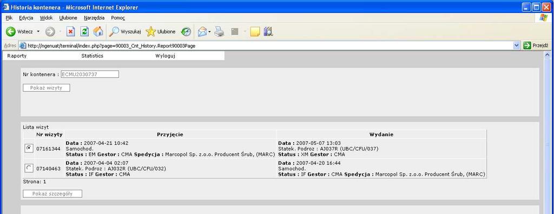554x214 pixels.
Task: Click AJ032R (UBC/CFU/032) voyage text
Action: point(137,169)
